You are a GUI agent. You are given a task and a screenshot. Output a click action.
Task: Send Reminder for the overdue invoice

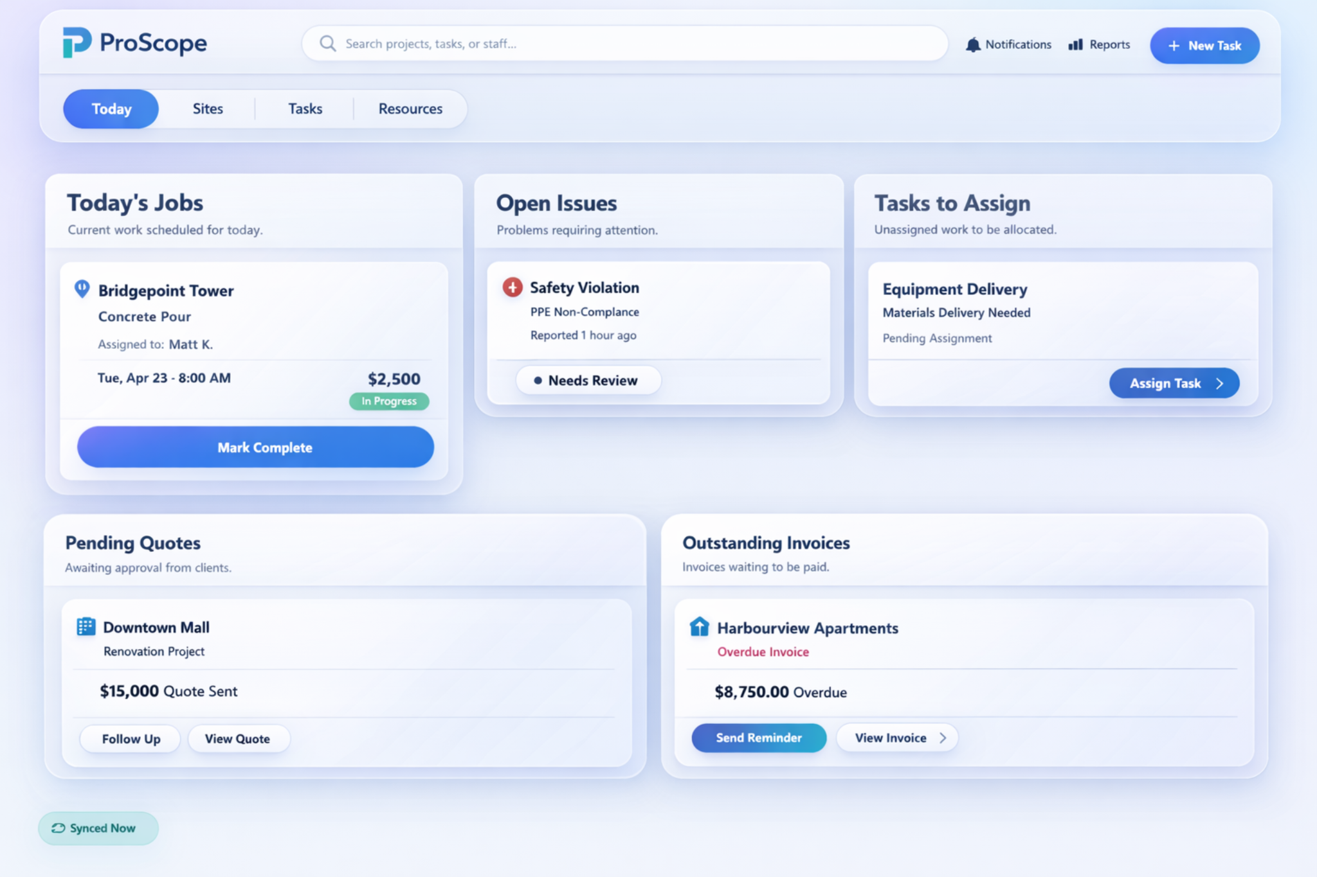(x=758, y=738)
